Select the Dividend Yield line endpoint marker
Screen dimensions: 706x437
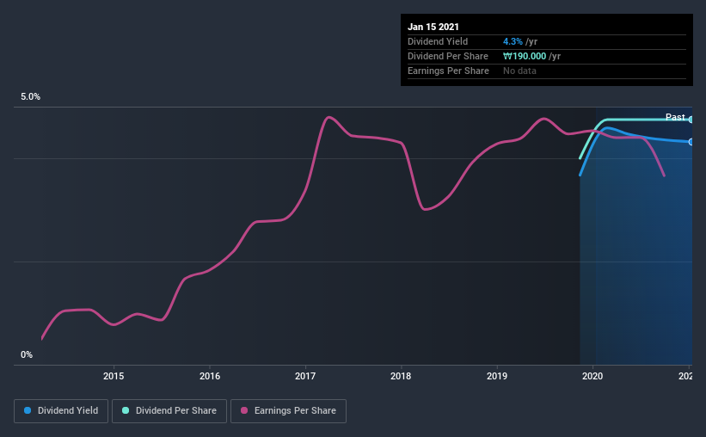click(x=691, y=142)
